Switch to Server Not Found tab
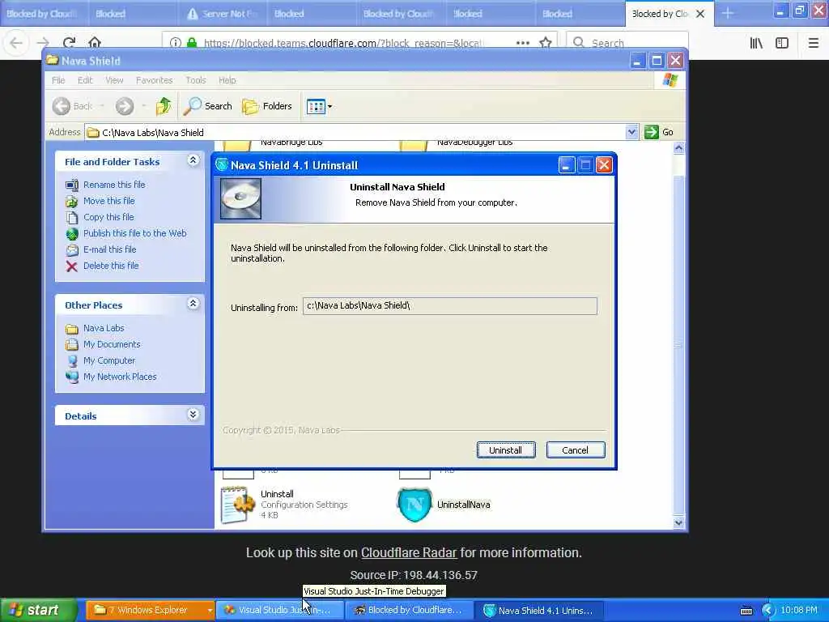Screen dimensions: 829x622 pyautogui.click(x=223, y=14)
